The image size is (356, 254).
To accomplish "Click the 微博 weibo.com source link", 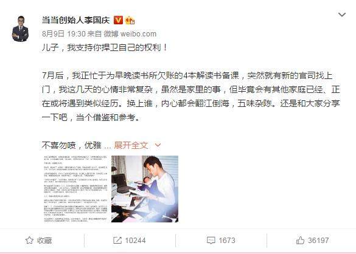I will click(x=130, y=34).
